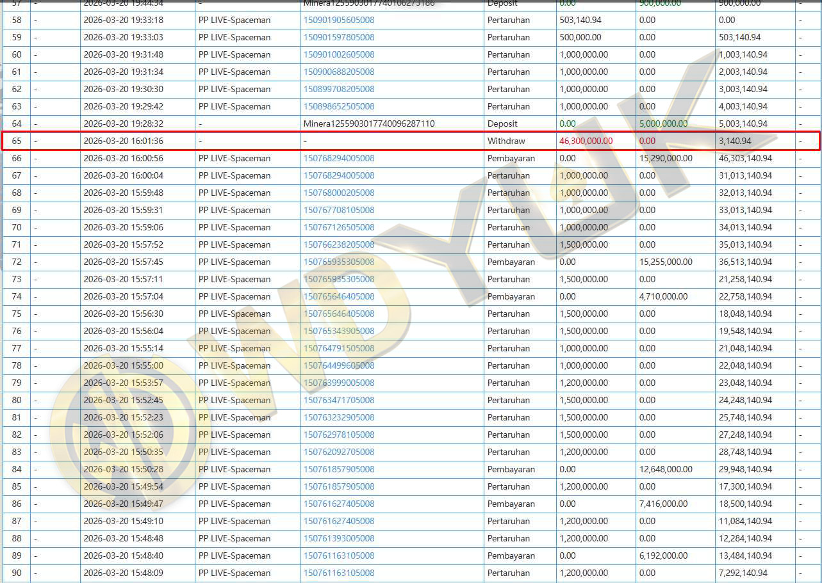Select the Minera deposit reference in row 64

(368, 124)
